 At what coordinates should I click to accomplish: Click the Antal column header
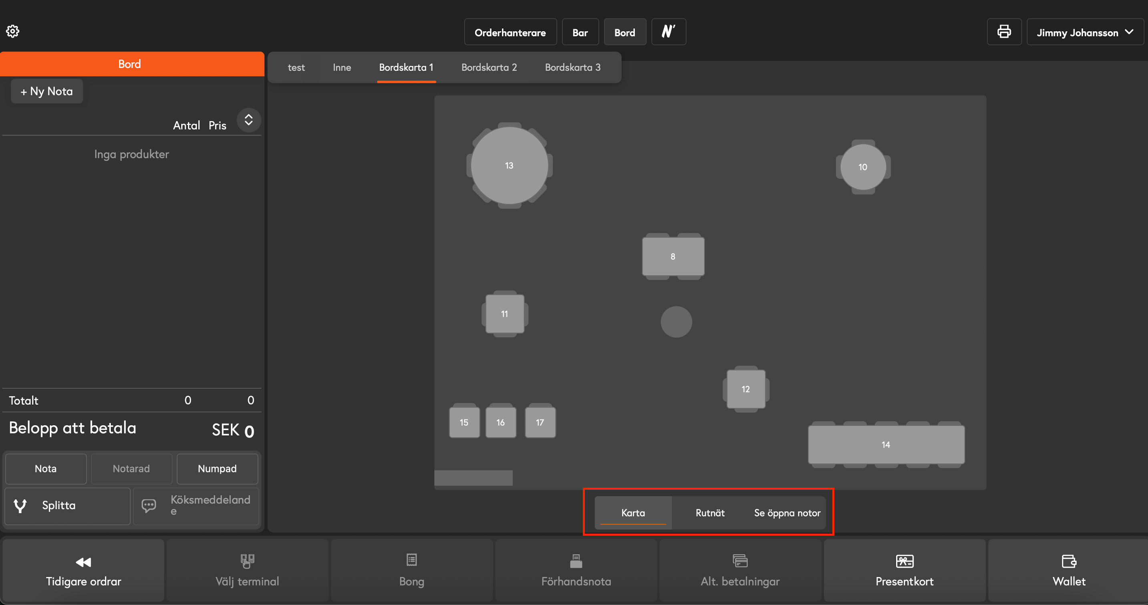coord(186,125)
